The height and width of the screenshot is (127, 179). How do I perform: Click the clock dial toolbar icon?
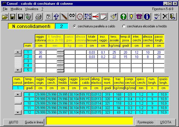point(80,17)
